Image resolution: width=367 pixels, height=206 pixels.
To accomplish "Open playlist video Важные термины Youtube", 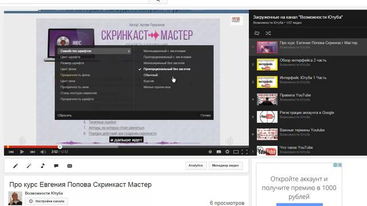I will click(x=308, y=134).
